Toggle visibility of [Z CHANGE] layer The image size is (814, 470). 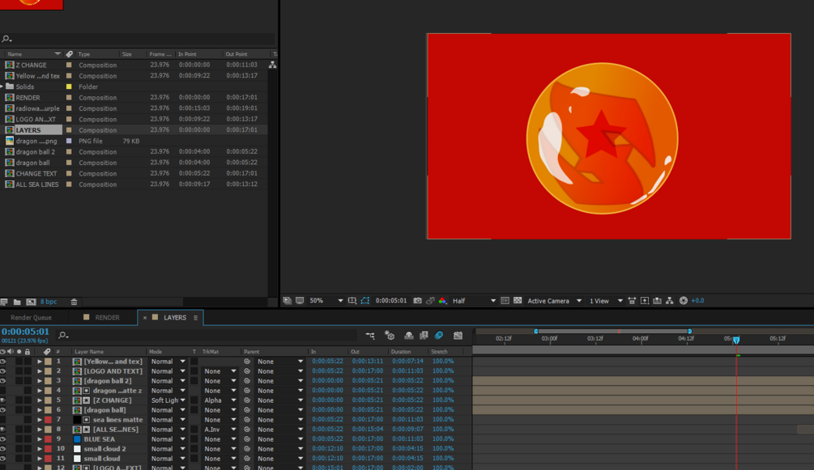3,400
